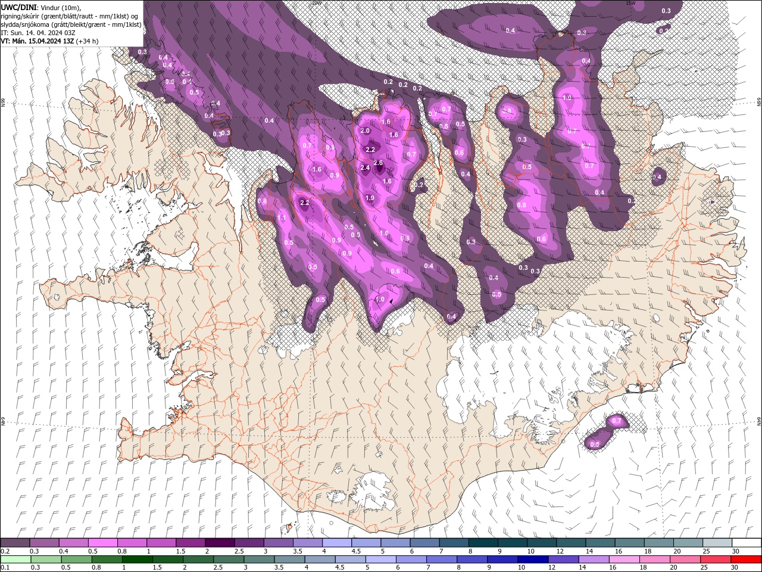
Task: Select the 'IT: Sun. 14. 04. 2024 03Z' line
Action: pos(38,33)
